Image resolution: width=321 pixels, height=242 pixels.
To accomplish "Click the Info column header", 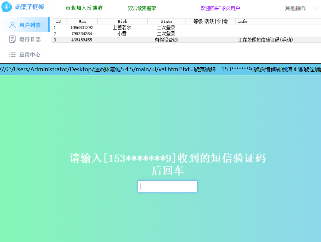I will 278,21.
